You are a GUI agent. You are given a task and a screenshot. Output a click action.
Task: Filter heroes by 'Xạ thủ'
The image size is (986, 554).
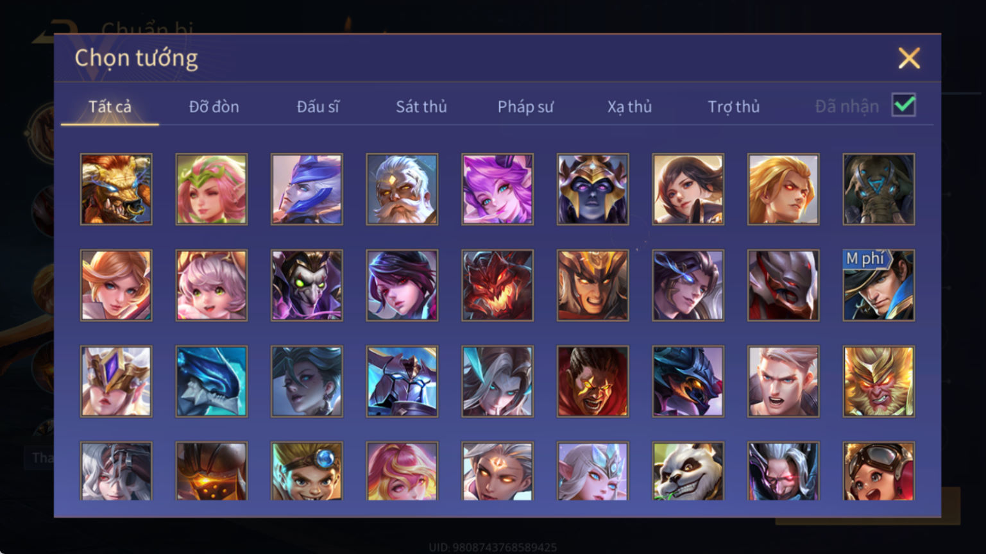[x=629, y=106]
